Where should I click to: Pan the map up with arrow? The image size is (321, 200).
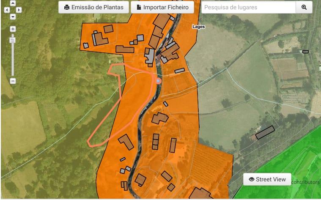(x=13, y=3)
